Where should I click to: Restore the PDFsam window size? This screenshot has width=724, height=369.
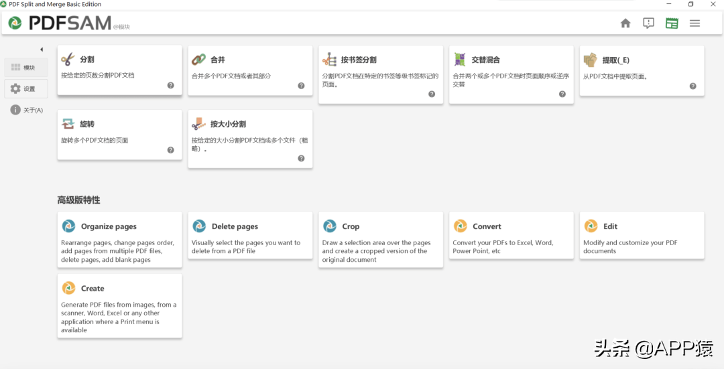[690, 4]
